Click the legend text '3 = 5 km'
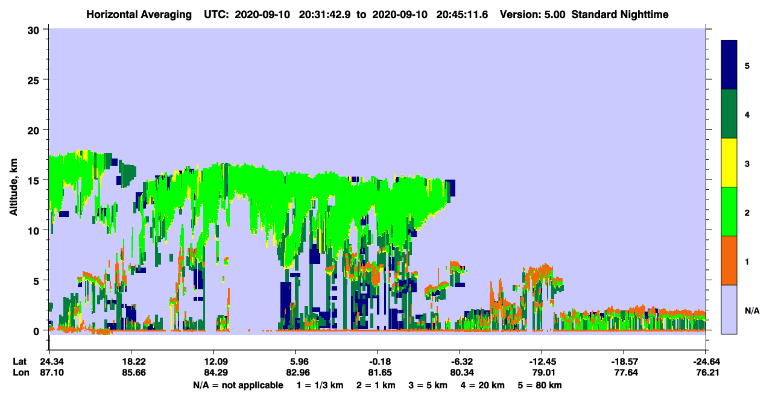This screenshot has width=784, height=402. (427, 385)
